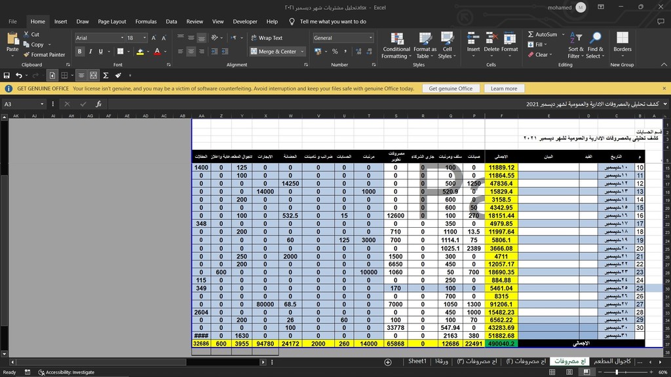This screenshot has height=377, width=671.
Task: Select the Sheet1 worksheet tab
Action: [x=417, y=361]
